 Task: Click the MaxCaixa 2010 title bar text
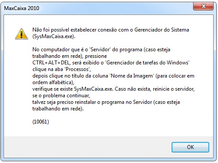coord(21,8)
